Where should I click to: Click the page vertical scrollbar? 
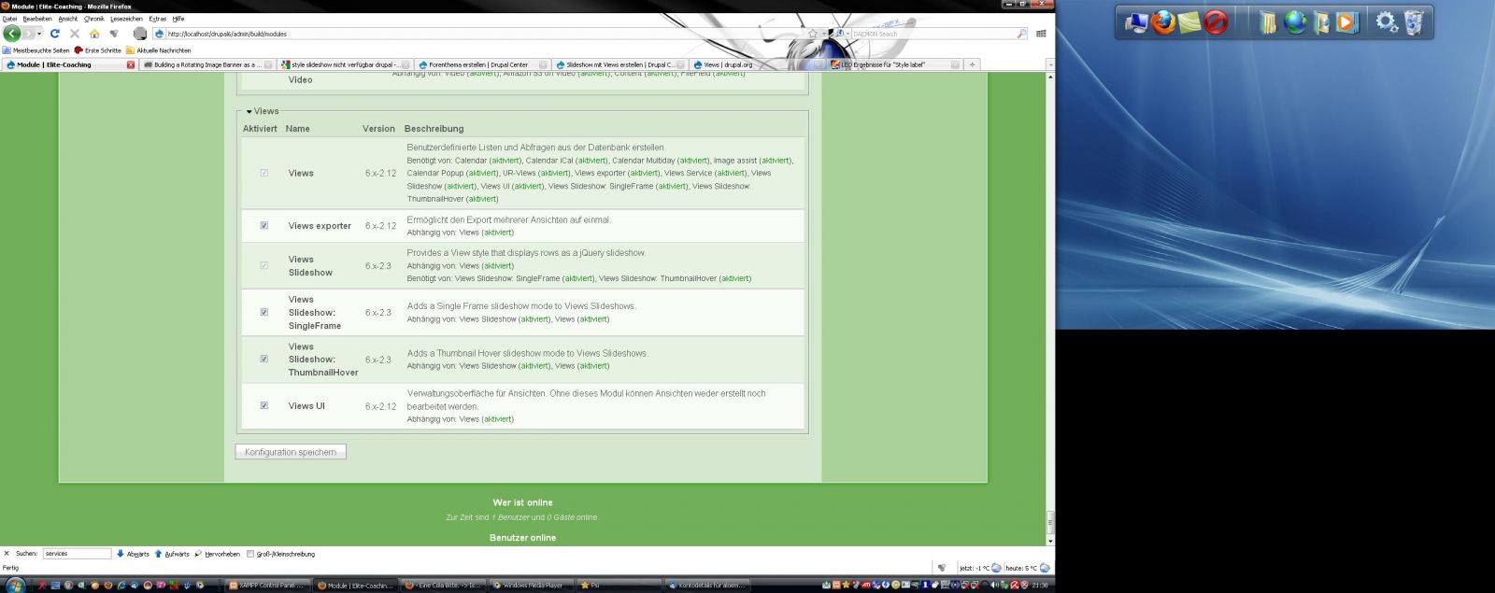point(1050,308)
